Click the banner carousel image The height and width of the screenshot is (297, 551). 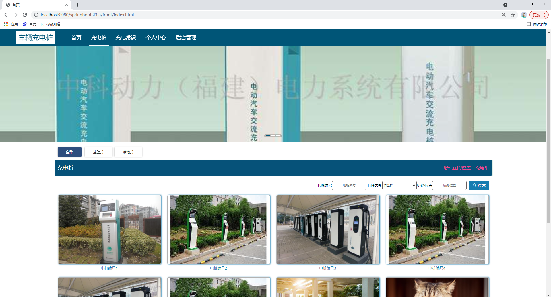273,94
